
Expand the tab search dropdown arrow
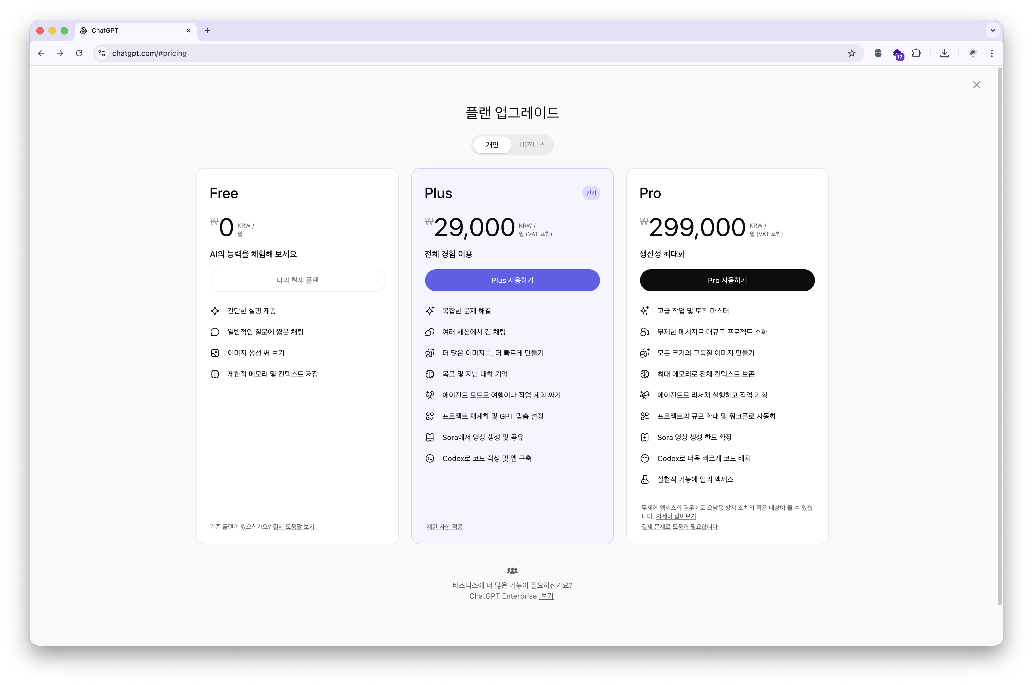pos(992,31)
